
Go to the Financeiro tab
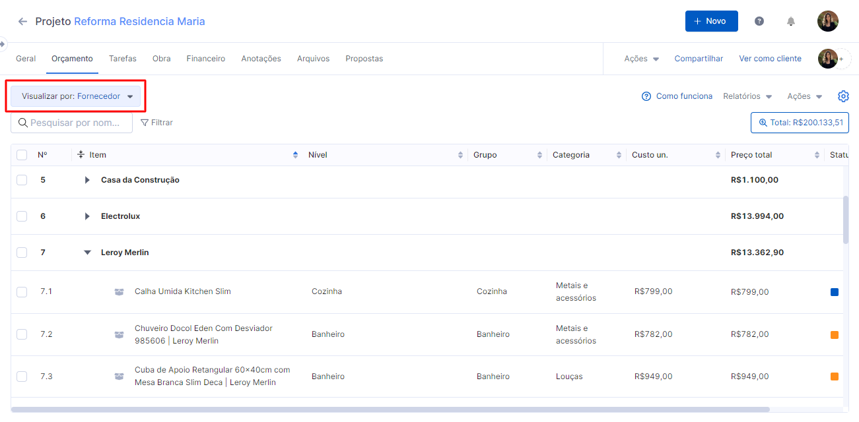click(206, 59)
